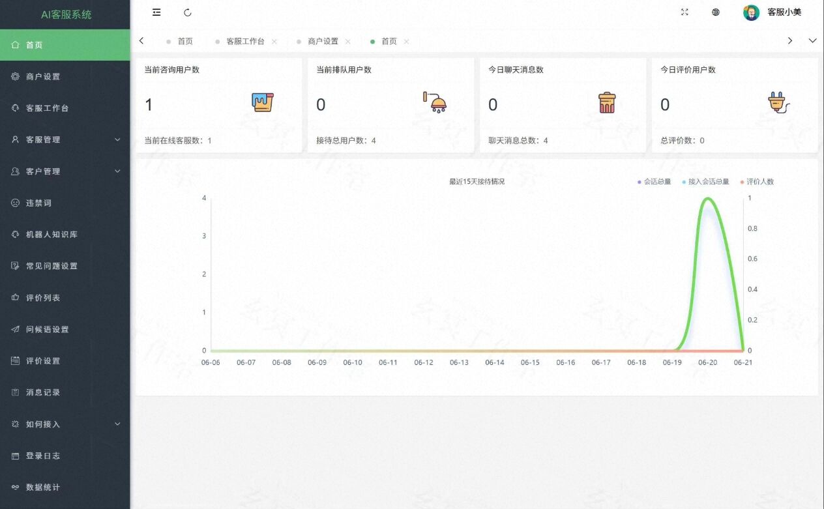This screenshot has width=824, height=509.
Task: Switch to the first 首页 tab
Action: [185, 41]
